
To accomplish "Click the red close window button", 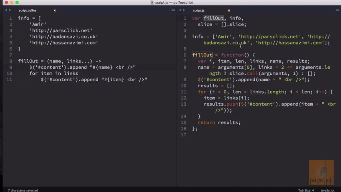I will 6,2.
